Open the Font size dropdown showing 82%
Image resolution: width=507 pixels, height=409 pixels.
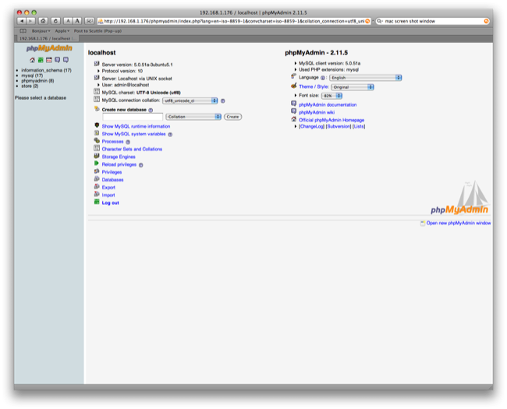pos(332,96)
